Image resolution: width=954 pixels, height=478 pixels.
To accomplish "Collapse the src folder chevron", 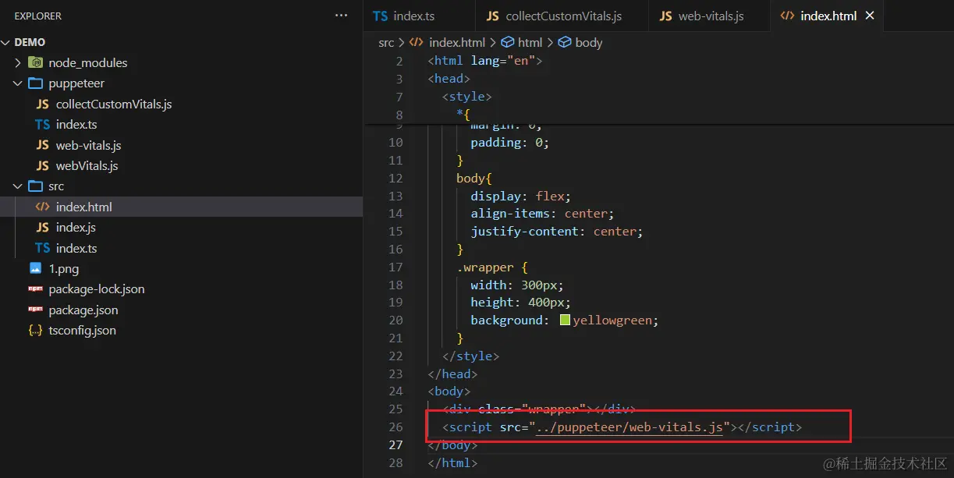I will pyautogui.click(x=18, y=186).
